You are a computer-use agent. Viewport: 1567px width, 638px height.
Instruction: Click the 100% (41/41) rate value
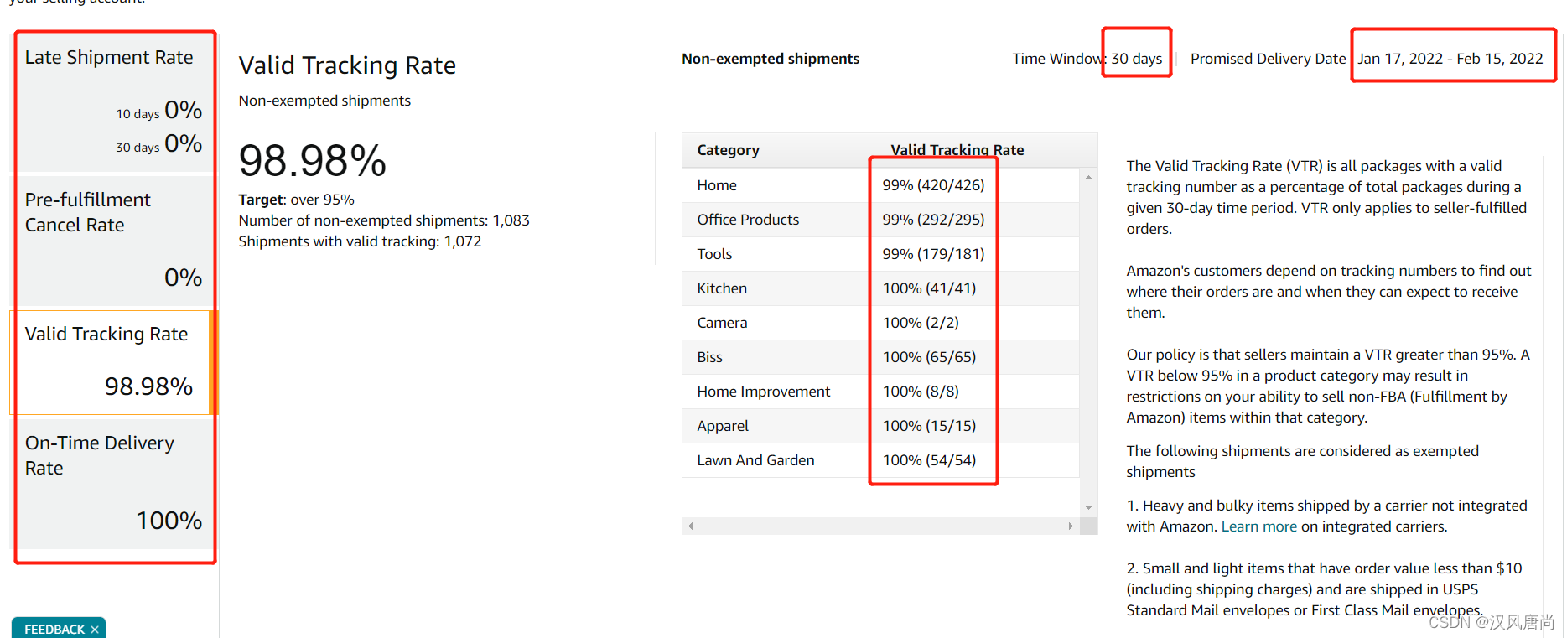point(929,288)
